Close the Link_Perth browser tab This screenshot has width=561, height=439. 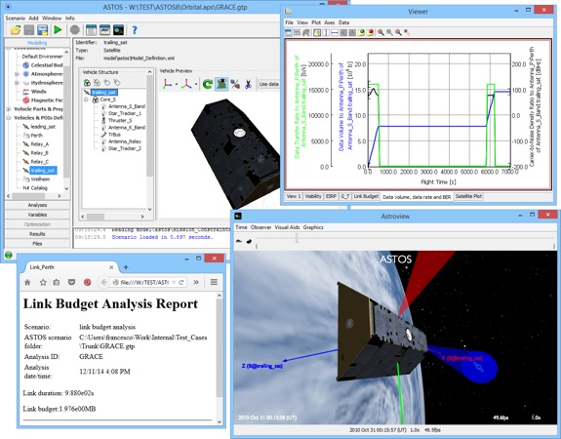[111, 267]
